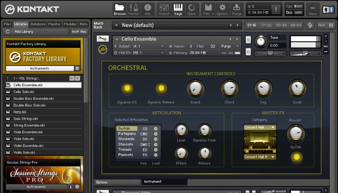Viewport: 338px width, 193px height.
Task: Click the global Purge icon
Action: (x=237, y=10)
